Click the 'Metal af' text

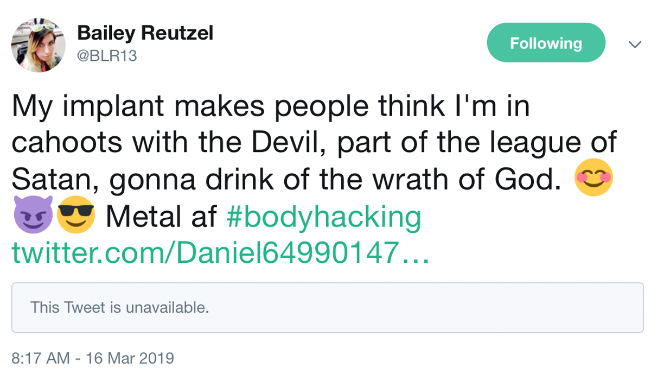pyautogui.click(x=162, y=217)
